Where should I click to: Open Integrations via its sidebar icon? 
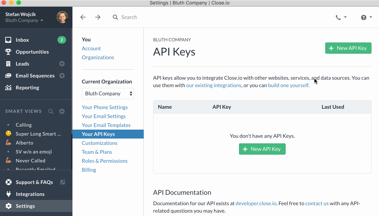pos(8,194)
